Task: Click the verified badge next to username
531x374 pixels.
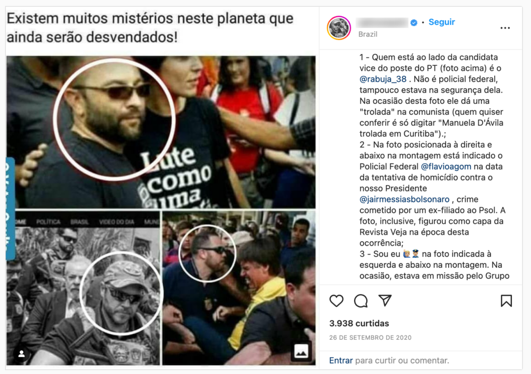Action: 414,22
